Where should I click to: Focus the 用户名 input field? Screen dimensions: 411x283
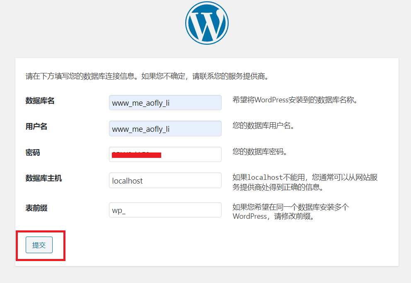coord(165,128)
